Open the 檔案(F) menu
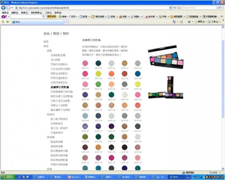This screenshot has width=225, height=180. [x=5, y=13]
